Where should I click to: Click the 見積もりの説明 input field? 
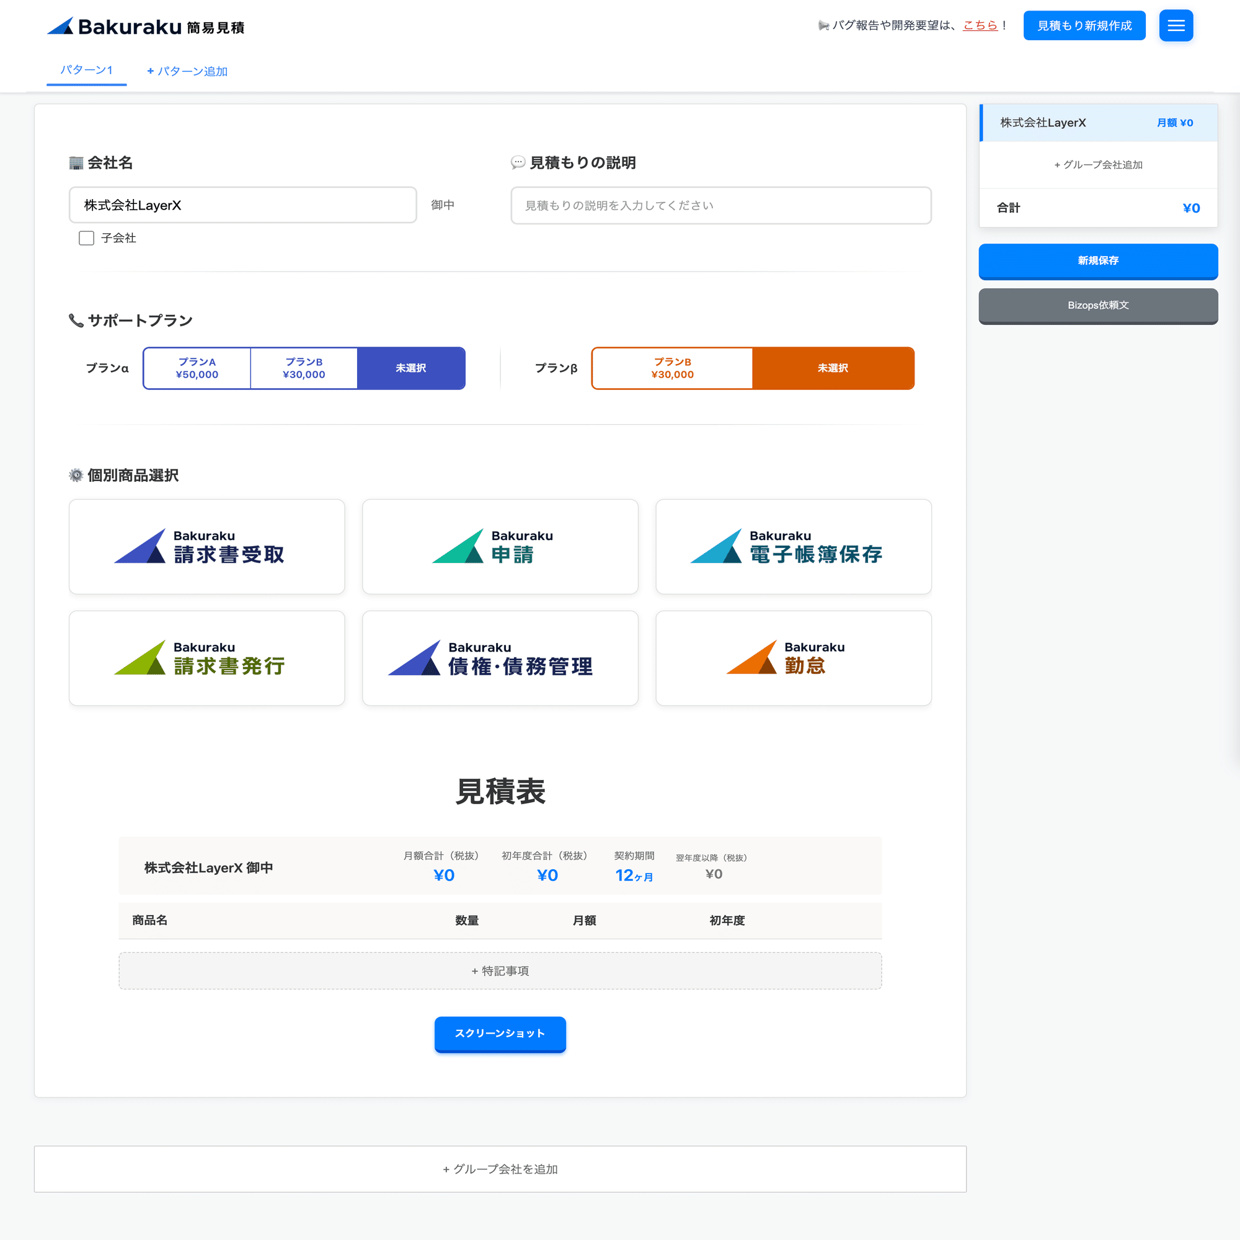coord(720,205)
